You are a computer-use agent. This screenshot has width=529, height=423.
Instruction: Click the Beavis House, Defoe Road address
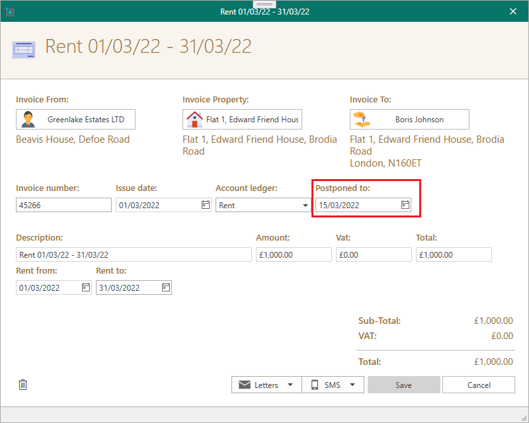(x=73, y=139)
